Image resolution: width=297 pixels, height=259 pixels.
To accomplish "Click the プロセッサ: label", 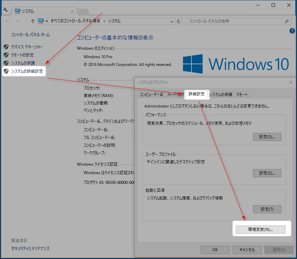I will tap(92, 88).
